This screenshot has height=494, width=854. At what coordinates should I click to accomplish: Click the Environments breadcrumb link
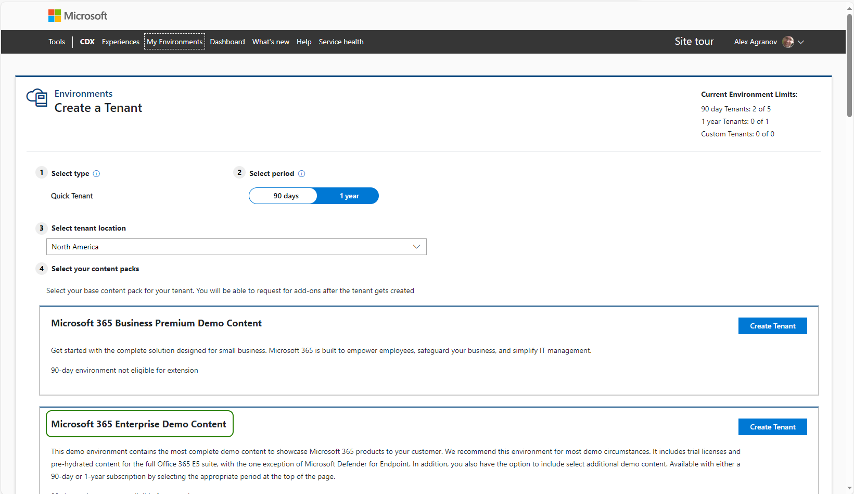[x=83, y=94]
